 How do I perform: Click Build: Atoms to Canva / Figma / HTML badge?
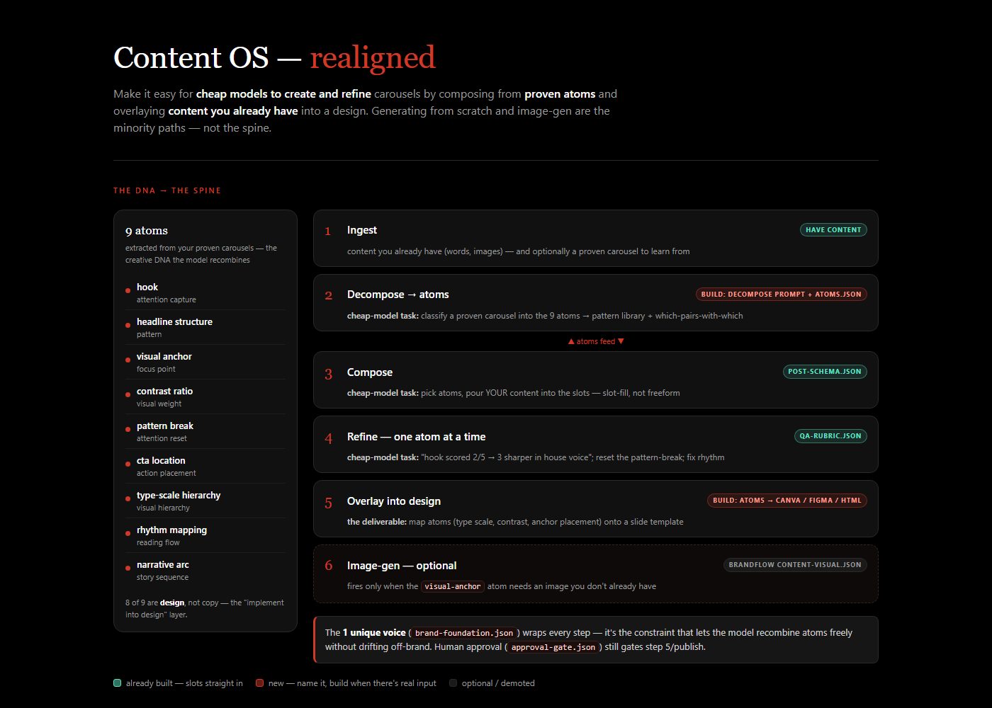click(x=787, y=501)
